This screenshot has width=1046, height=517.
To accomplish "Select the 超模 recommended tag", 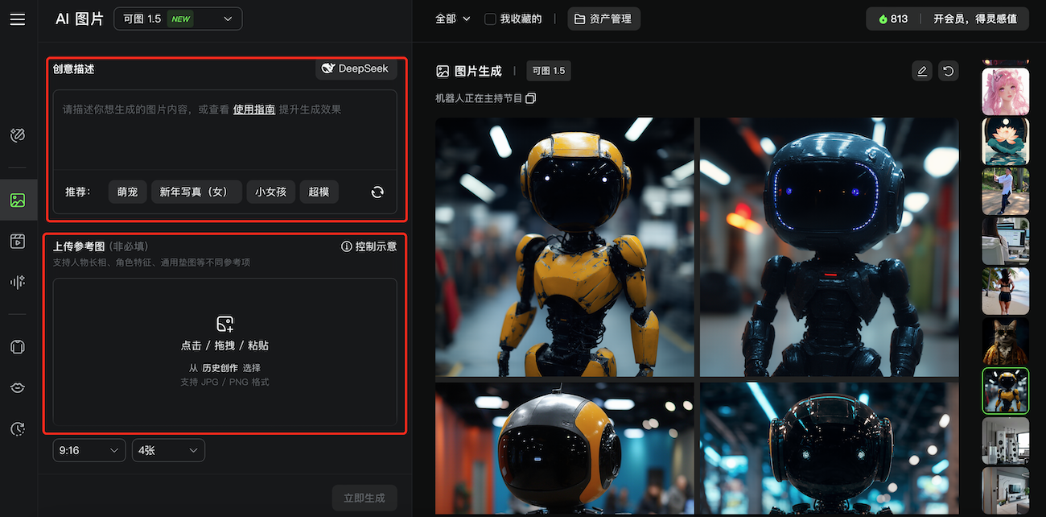I will click(319, 192).
